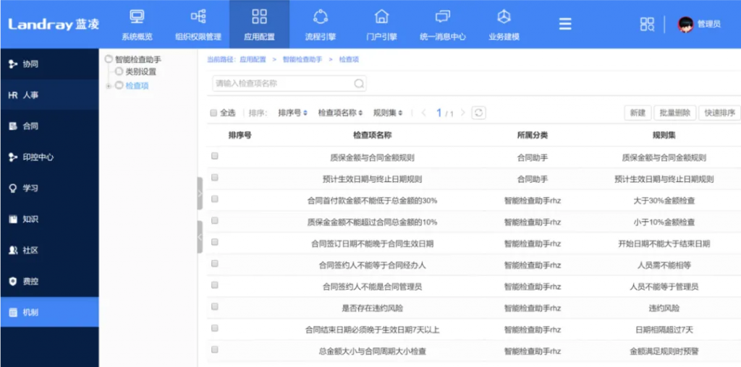Open 组织权限管理 hierarchy icon
Viewport: 741px width, 367px height.
click(198, 17)
